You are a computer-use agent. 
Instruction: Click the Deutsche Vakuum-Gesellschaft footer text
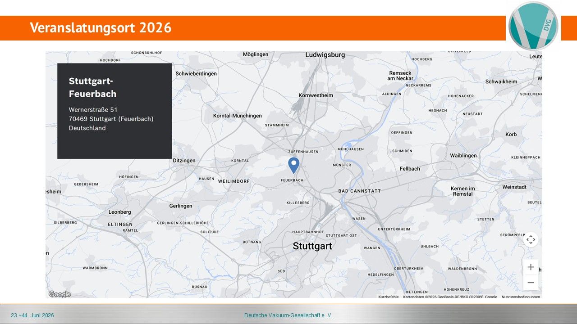[x=288, y=315]
